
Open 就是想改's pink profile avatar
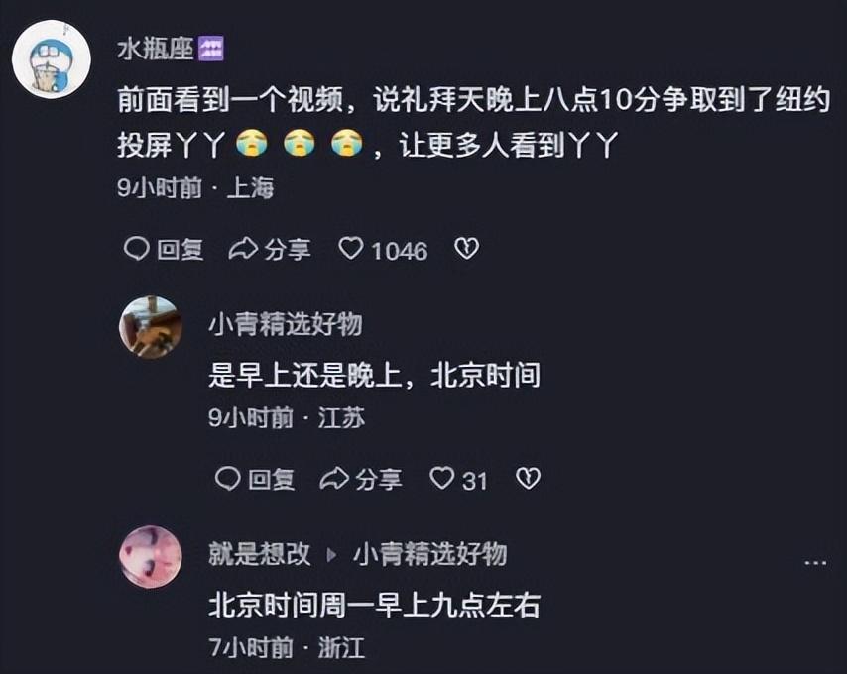point(151,557)
